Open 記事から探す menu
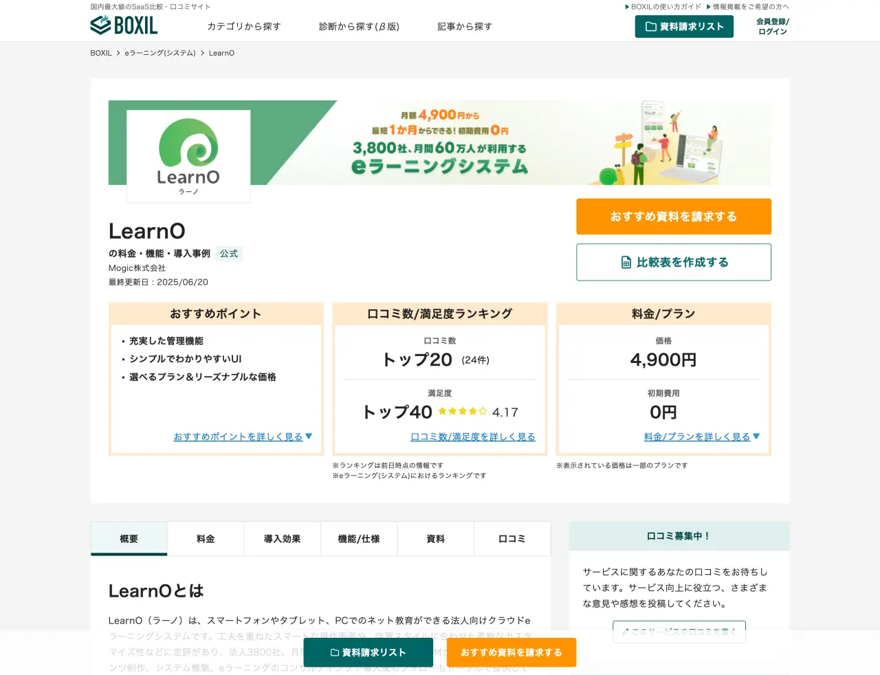 (465, 27)
